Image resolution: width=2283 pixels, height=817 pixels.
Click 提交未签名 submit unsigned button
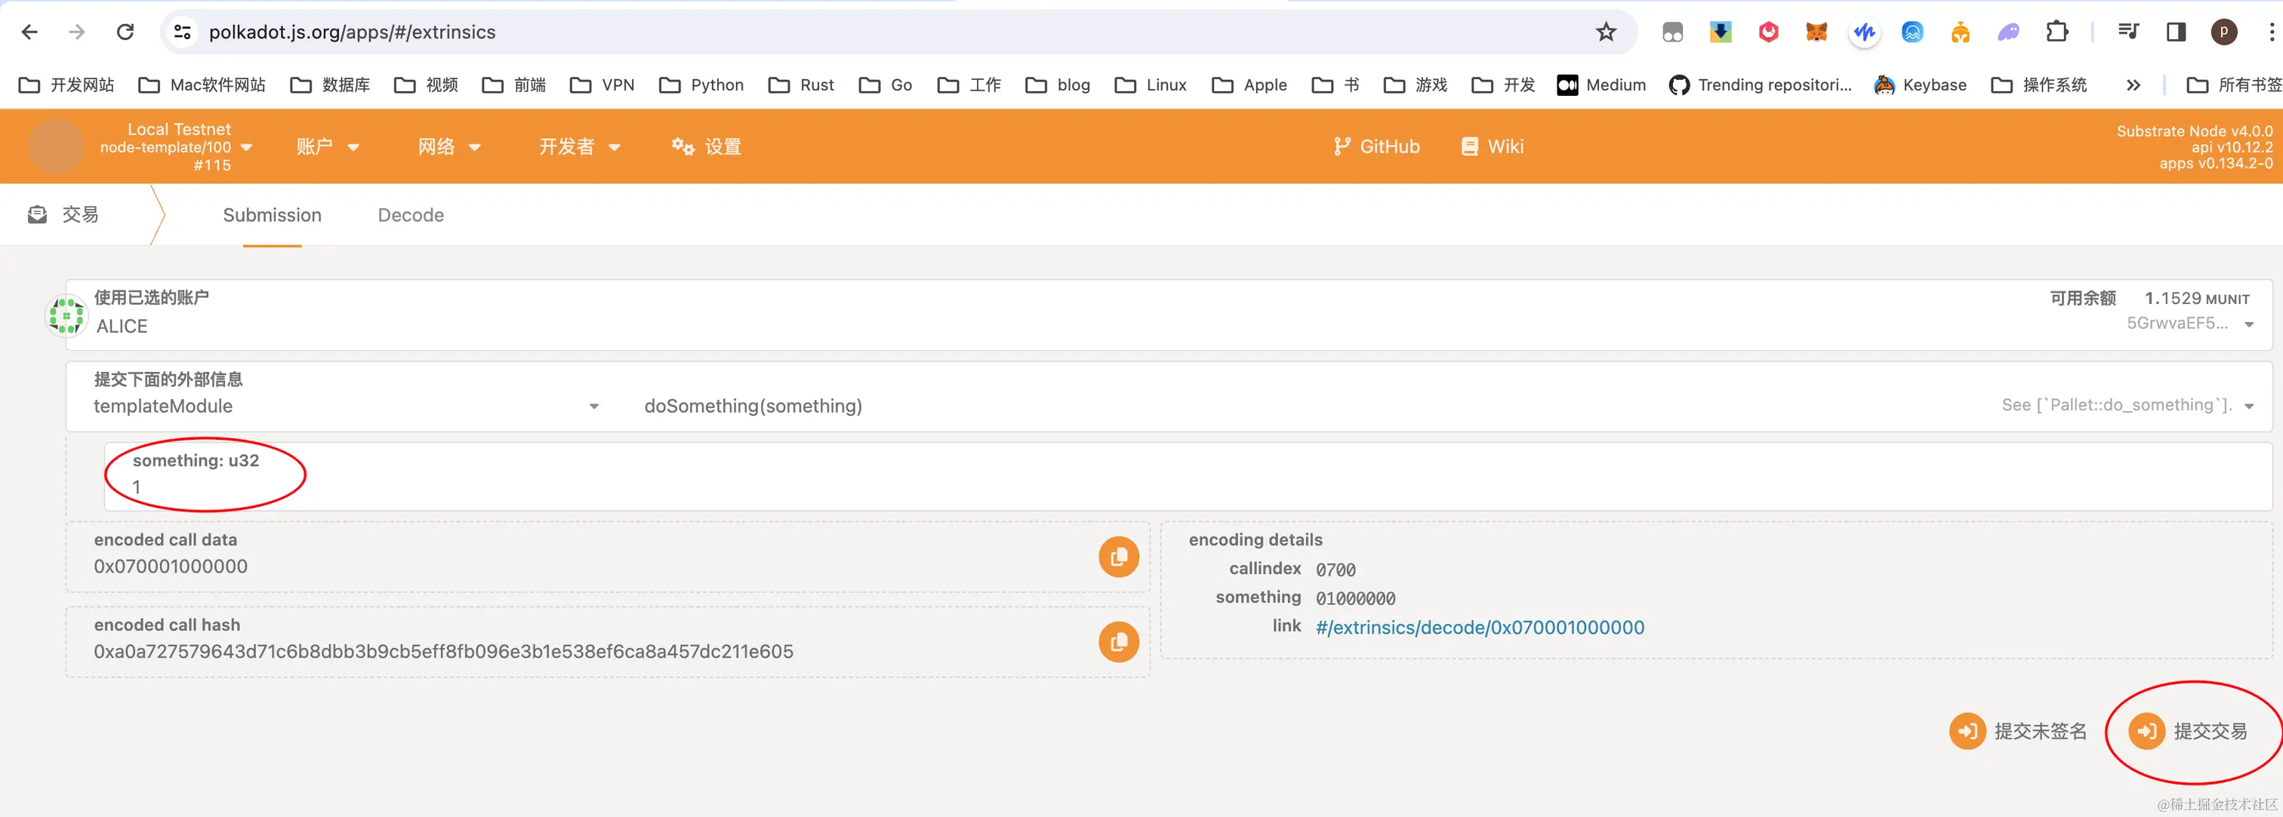click(2018, 731)
